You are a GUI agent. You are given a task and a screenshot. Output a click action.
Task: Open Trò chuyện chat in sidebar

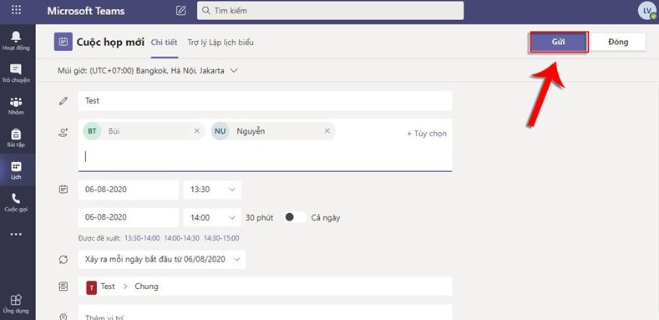click(16, 74)
